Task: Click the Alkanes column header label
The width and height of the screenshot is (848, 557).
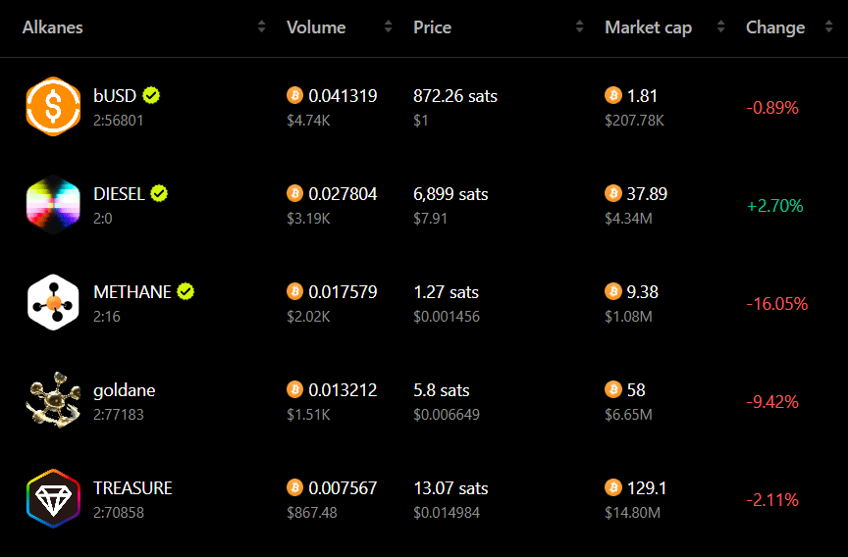Action: pyautogui.click(x=52, y=27)
